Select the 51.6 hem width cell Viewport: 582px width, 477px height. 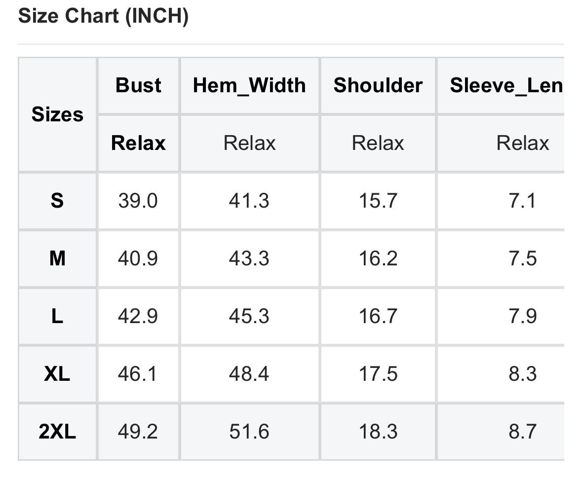249,432
